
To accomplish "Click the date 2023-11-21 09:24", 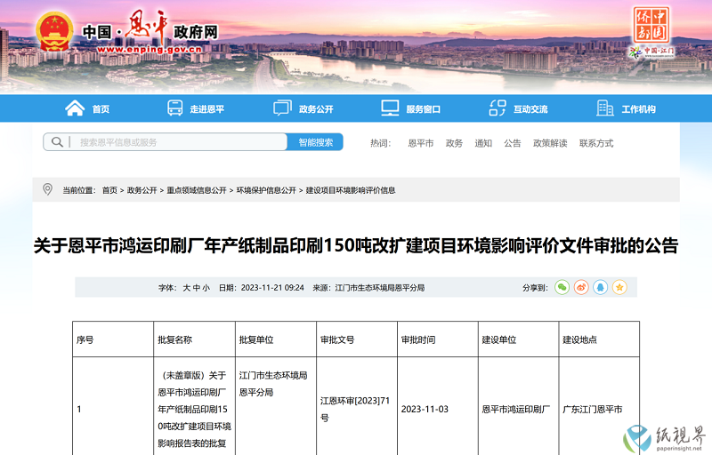I will (x=272, y=288).
